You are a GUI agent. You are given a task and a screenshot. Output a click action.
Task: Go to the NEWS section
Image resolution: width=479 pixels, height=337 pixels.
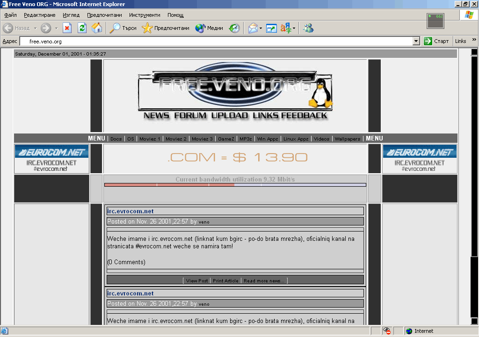[156, 115]
